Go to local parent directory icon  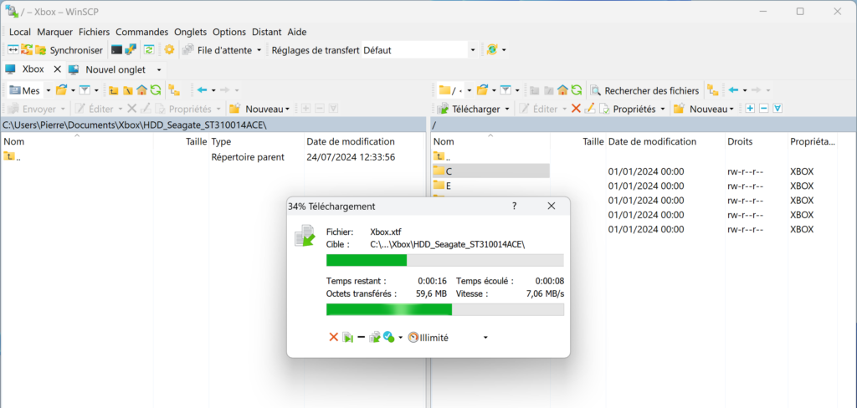tap(114, 90)
